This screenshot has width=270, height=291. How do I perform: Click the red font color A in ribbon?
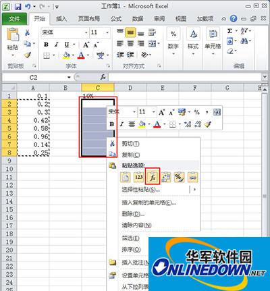[x=81, y=55]
